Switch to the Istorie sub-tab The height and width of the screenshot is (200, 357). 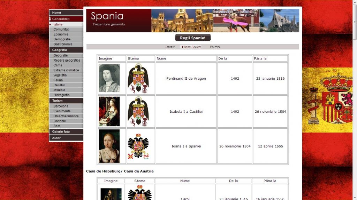point(170,47)
